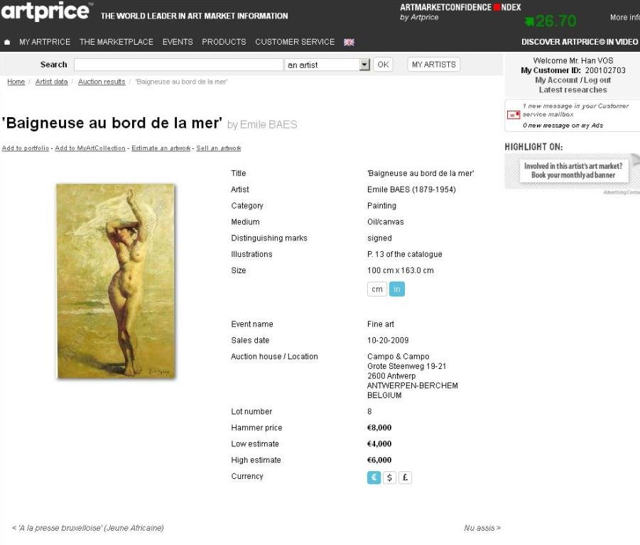Go to previous lot 'A la presse bruxelloise'
The width and height of the screenshot is (640, 545).
coord(88,528)
